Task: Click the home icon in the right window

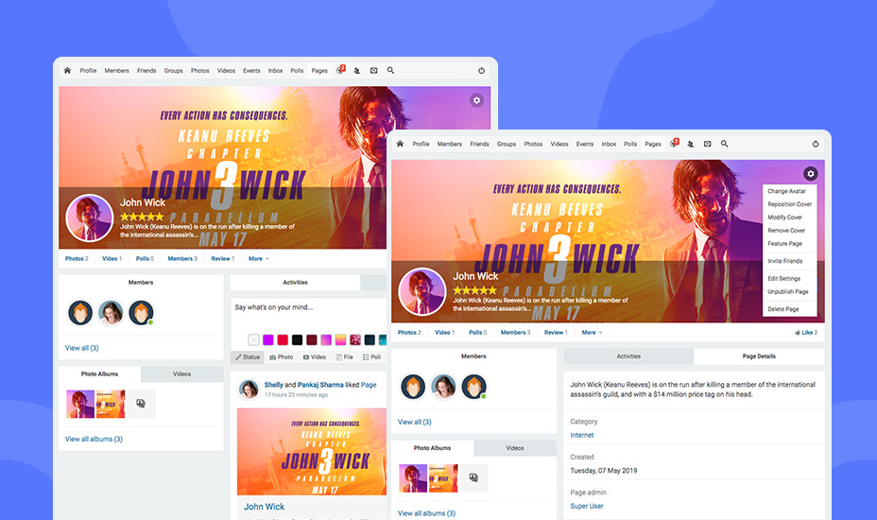Action: click(x=400, y=144)
